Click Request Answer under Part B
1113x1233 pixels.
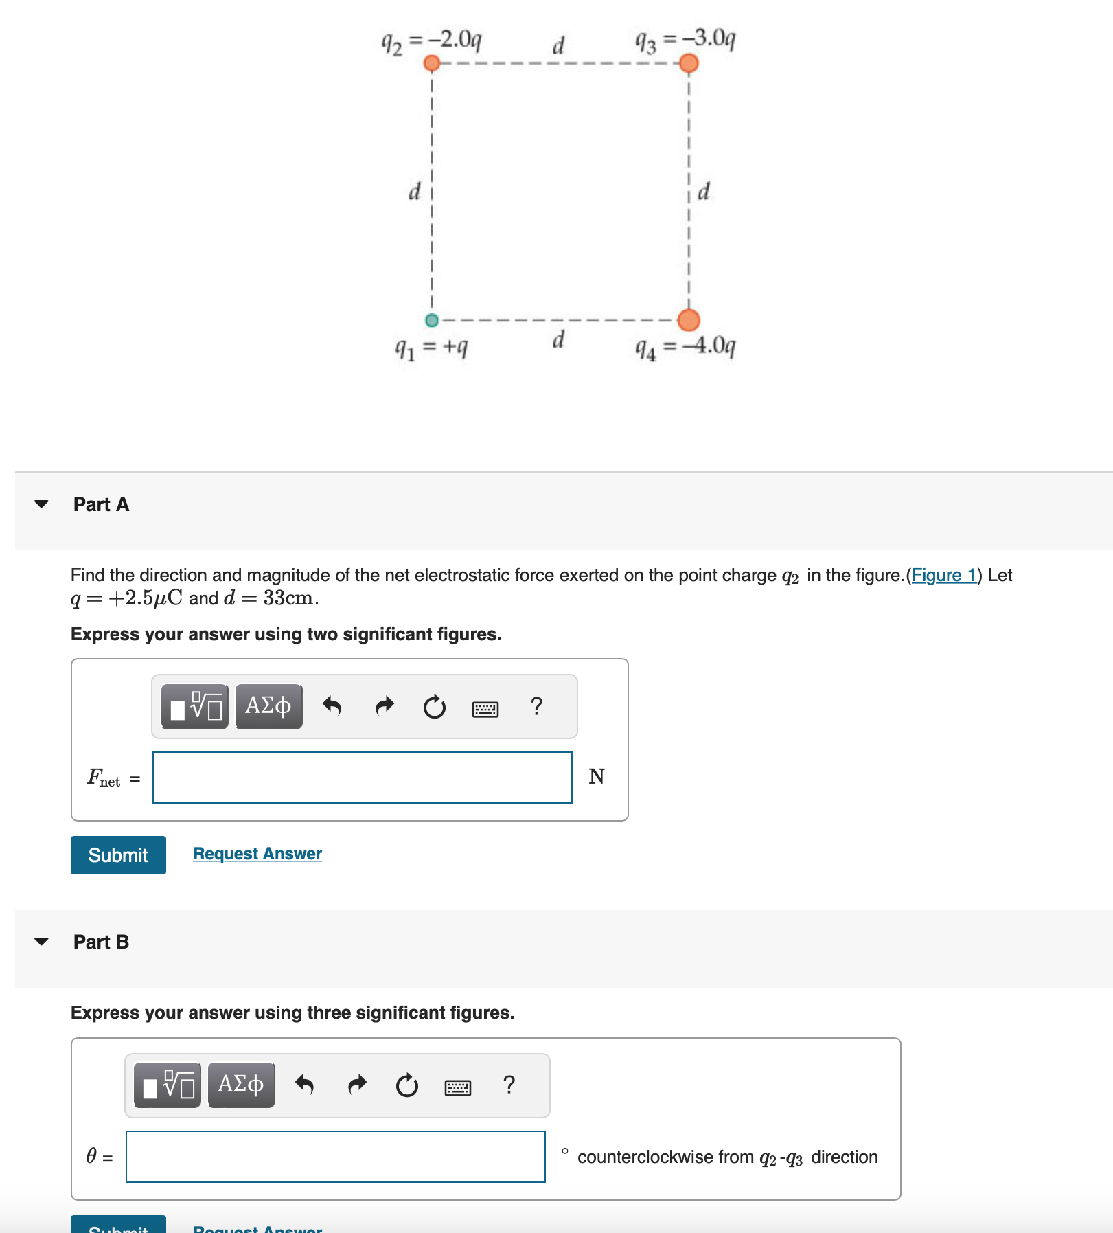[257, 1229]
